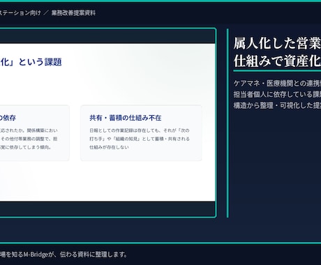Screen dimensions: 321x265
Task: Click the card heading ending in 'の依存'
Action: click(8, 118)
